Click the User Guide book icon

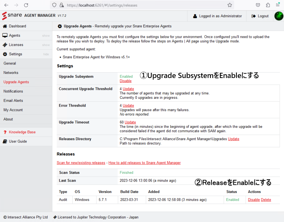pos(5,141)
